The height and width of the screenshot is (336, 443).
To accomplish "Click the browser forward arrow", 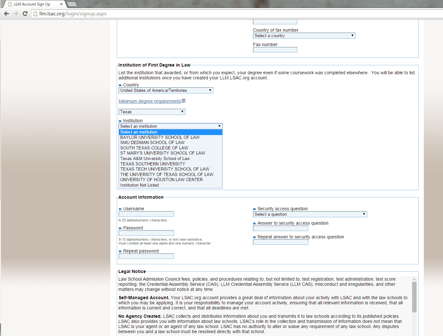I will [x=16, y=13].
